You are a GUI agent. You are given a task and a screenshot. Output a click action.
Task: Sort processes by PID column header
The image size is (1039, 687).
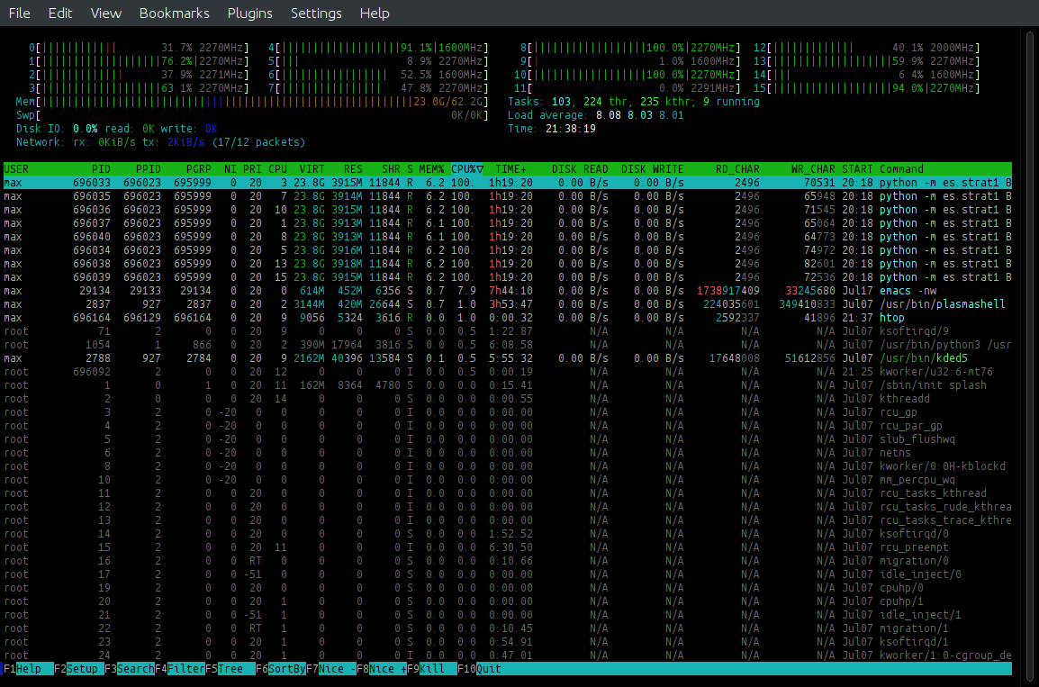click(x=100, y=169)
